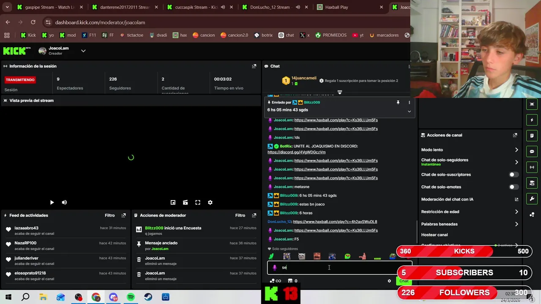Switch to gaspipe Stream browser tab

click(x=49, y=7)
